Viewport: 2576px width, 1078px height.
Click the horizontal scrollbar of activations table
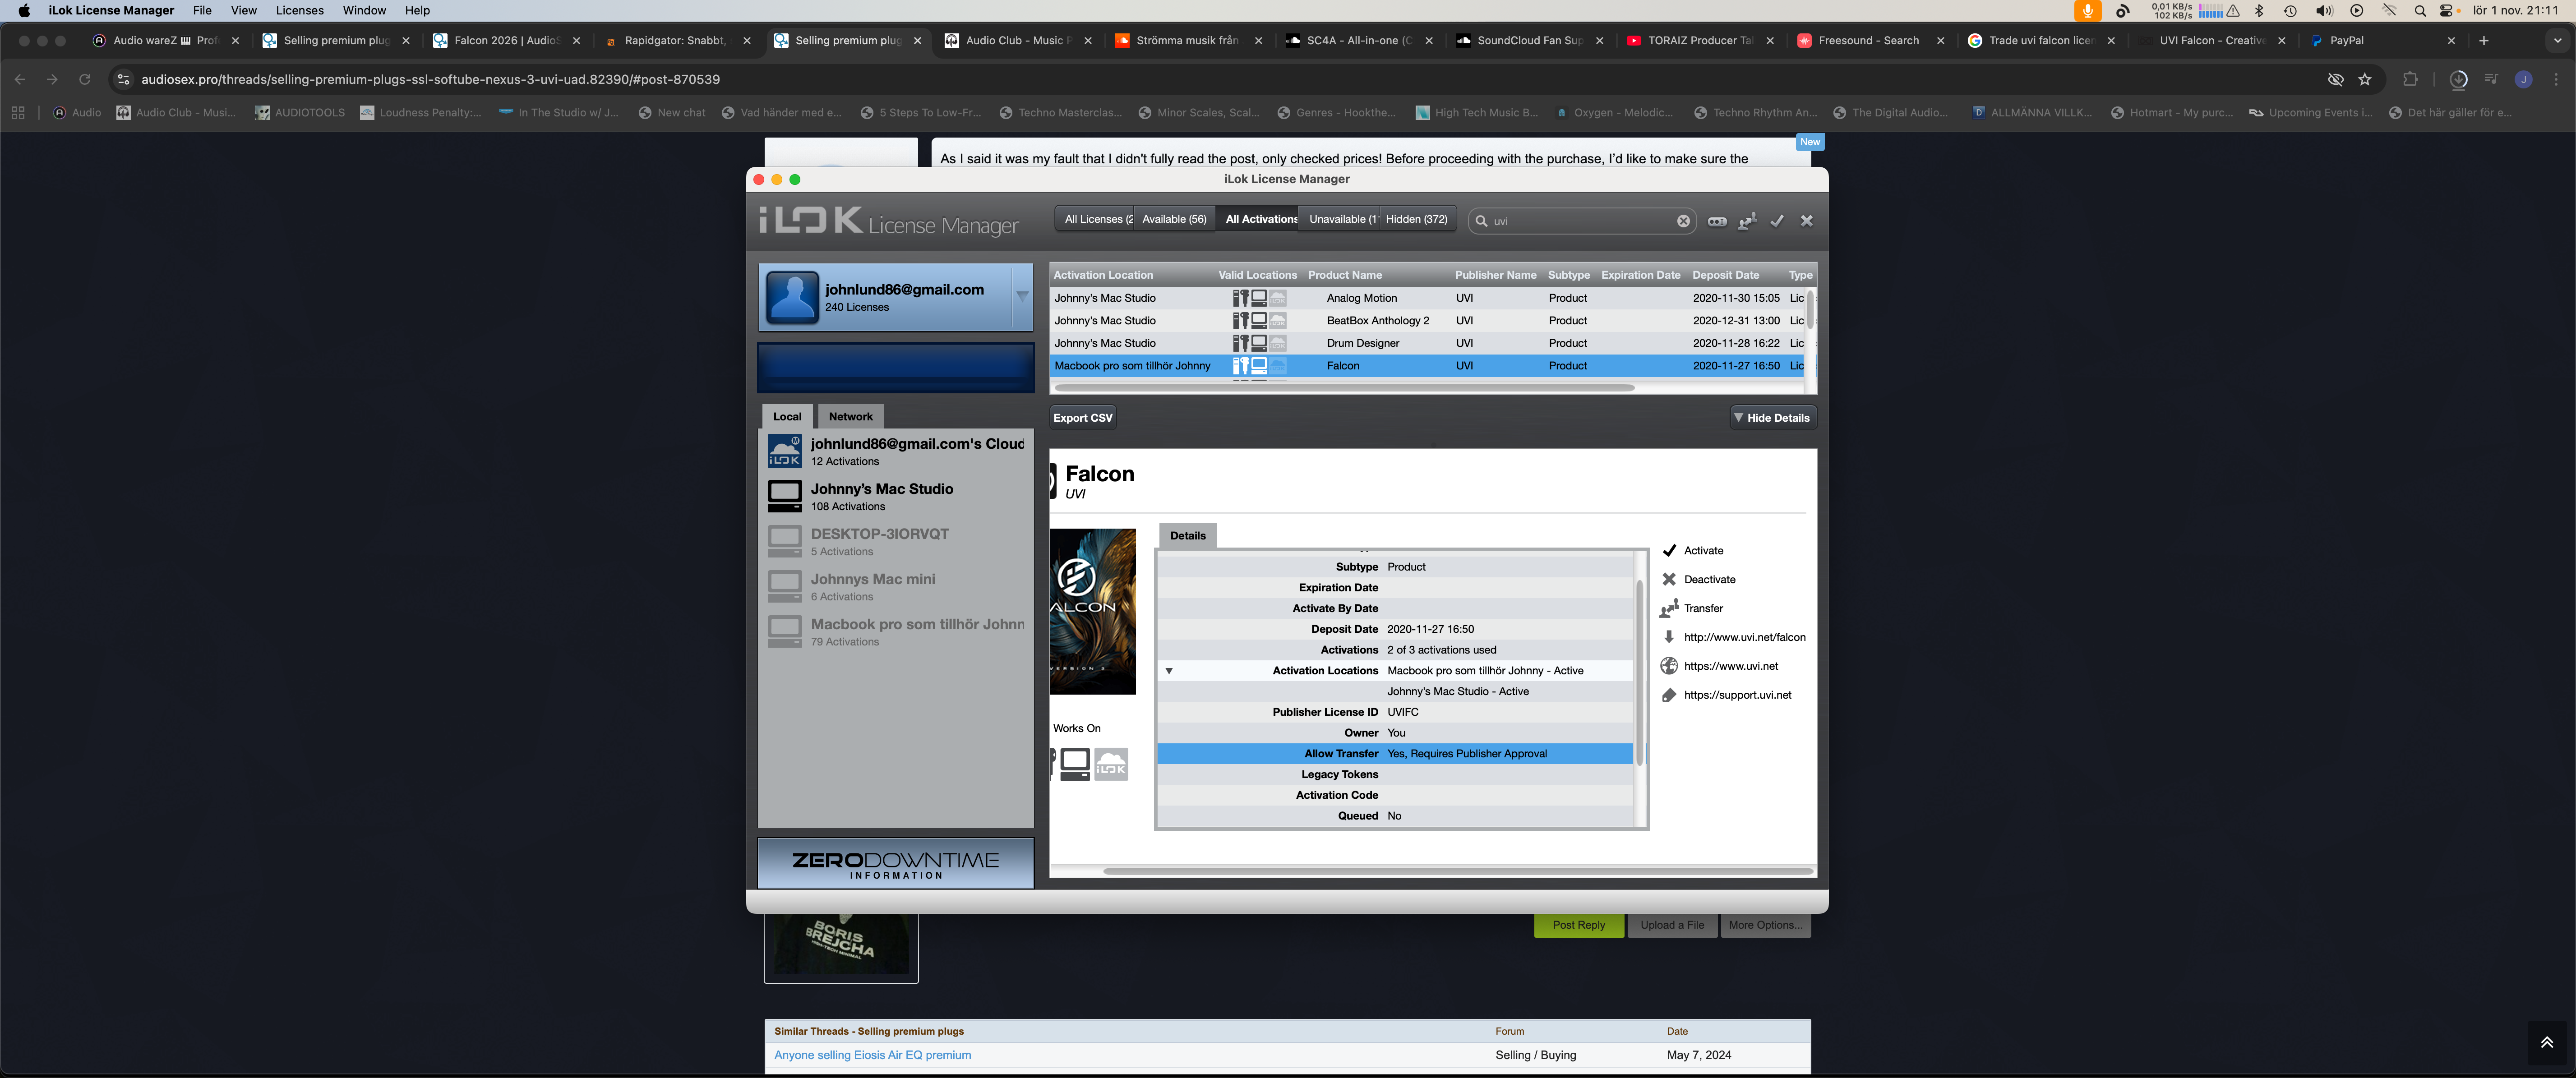tap(1343, 388)
